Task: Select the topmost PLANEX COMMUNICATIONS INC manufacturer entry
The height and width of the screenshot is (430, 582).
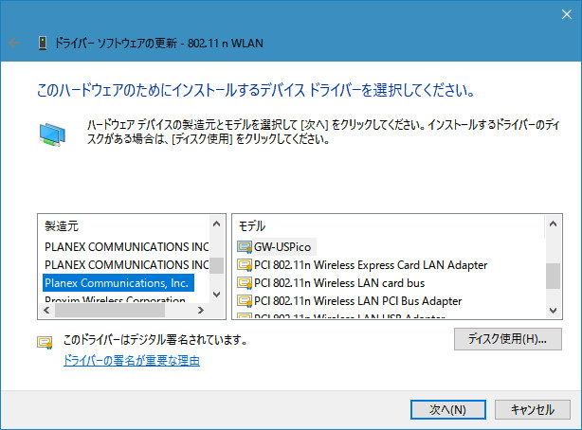Action: click(x=127, y=246)
